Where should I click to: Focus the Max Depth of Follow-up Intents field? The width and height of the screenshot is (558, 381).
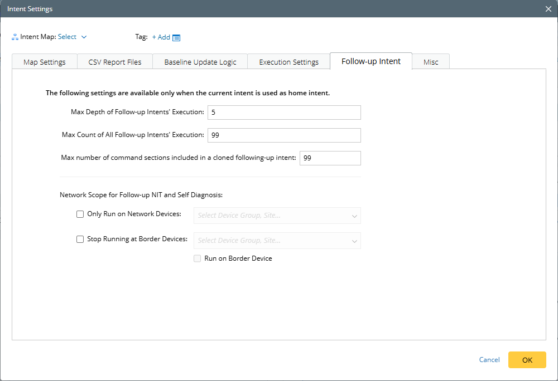tap(284, 113)
